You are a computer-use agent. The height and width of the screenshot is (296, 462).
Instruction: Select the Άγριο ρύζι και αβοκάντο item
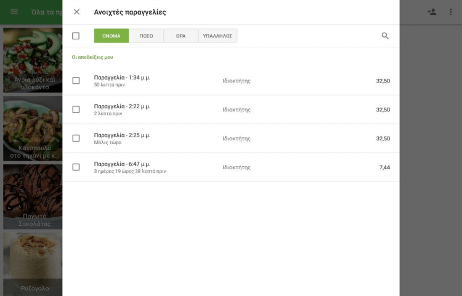click(x=32, y=60)
